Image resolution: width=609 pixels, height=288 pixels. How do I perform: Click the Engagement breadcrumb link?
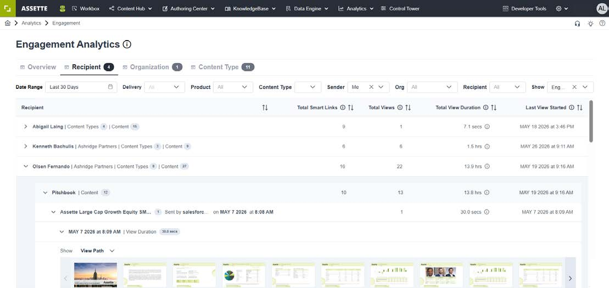click(x=66, y=23)
